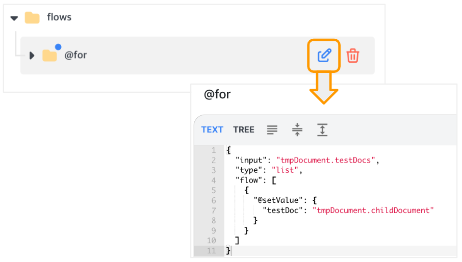
Task: Click the expand all fields icon
Action: (322, 129)
